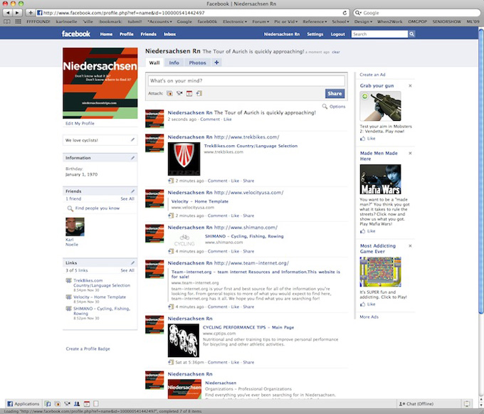Screen dimensions: 484x414
Task: Click the Safari back arrow button
Action: [x=8, y=13]
